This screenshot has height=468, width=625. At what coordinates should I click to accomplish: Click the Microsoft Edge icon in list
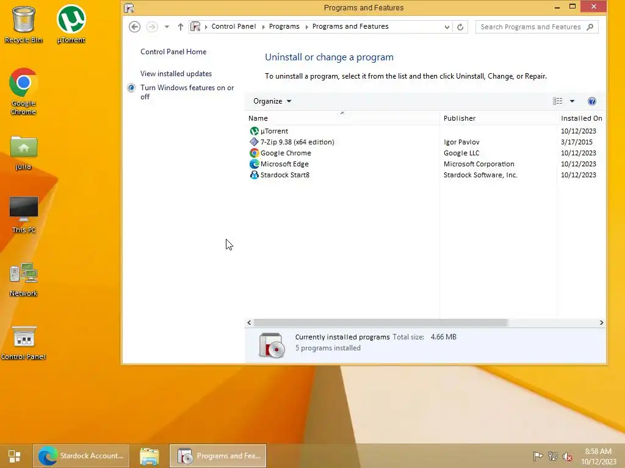pyautogui.click(x=254, y=163)
